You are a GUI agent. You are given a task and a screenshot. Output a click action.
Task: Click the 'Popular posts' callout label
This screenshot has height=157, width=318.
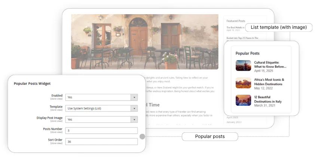point(210,136)
